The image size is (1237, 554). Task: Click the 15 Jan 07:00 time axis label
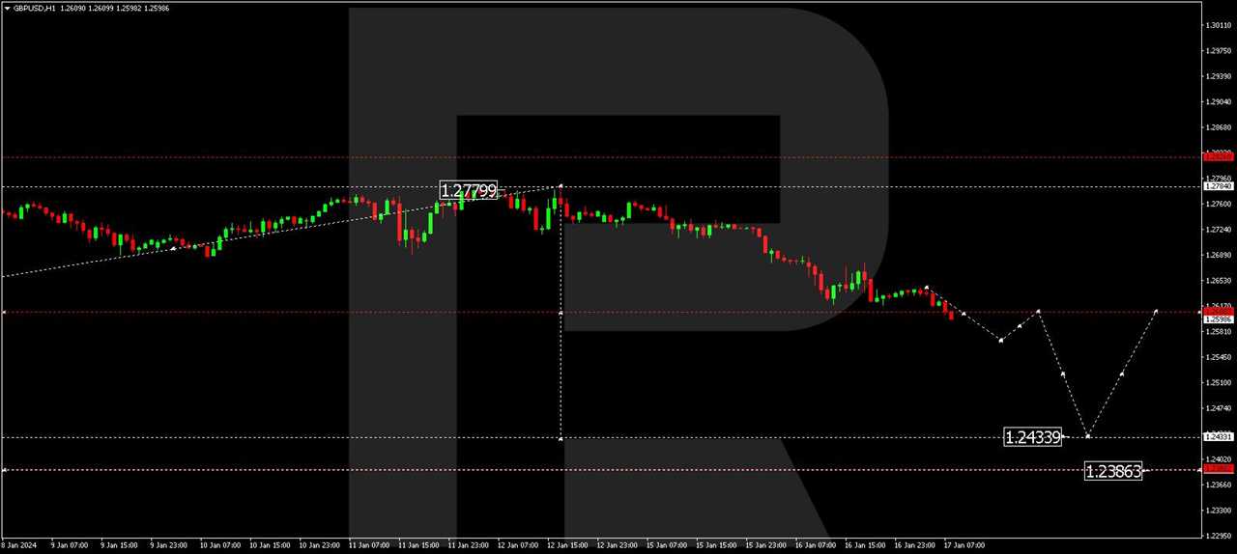[x=665, y=545]
